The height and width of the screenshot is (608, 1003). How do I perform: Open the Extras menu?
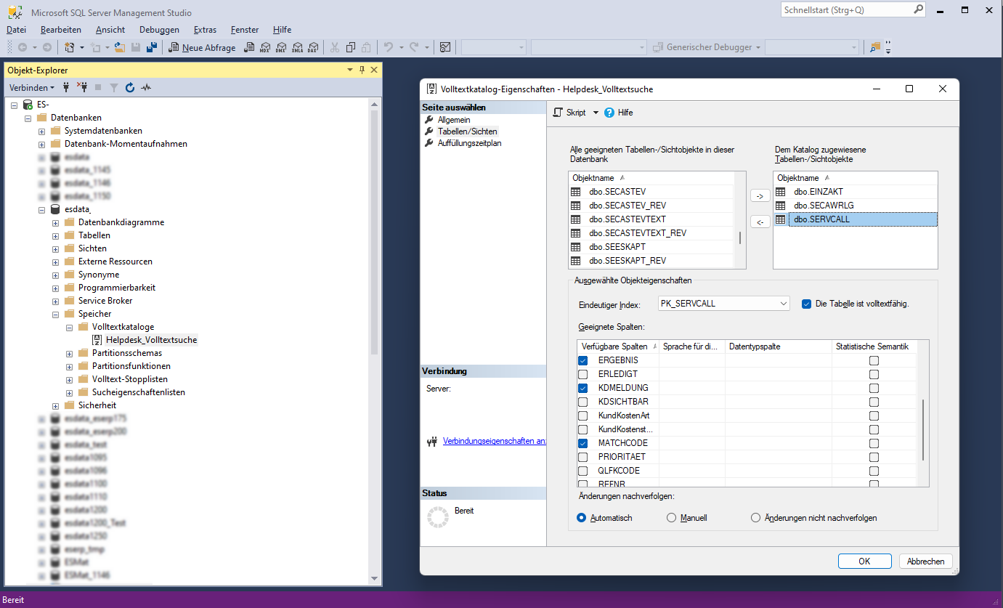tap(205, 30)
